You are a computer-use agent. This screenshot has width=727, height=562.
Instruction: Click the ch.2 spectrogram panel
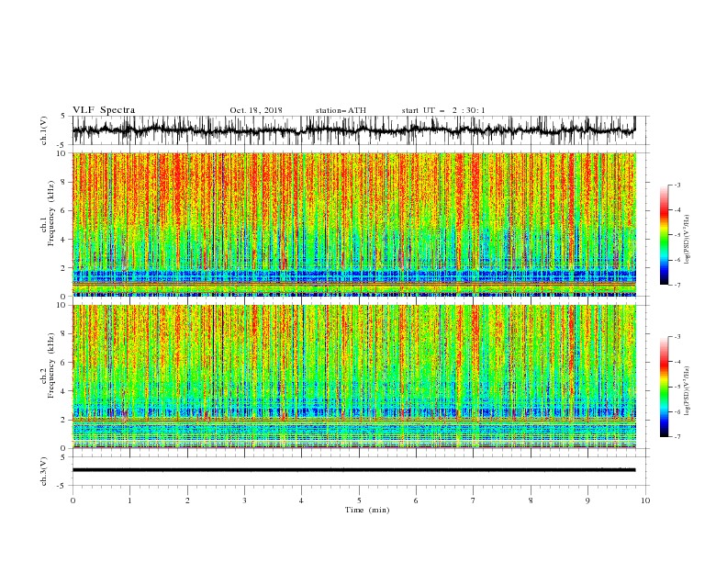[x=354, y=377]
